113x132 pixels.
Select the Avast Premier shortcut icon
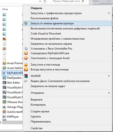tap(4, 63)
